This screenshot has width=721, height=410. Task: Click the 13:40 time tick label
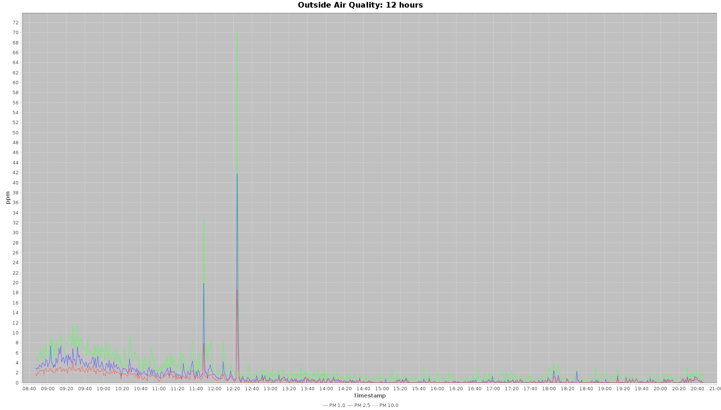[307, 388]
